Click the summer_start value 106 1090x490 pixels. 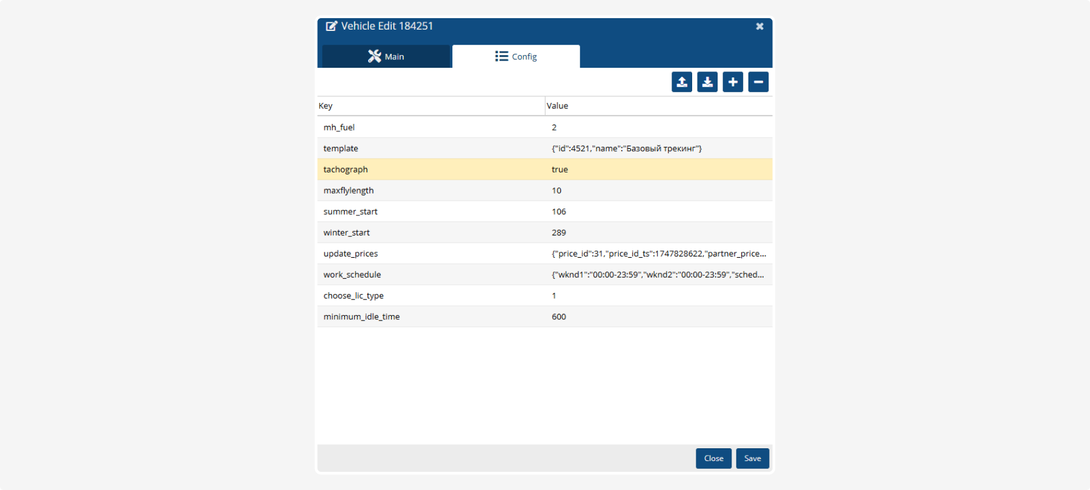(559, 212)
